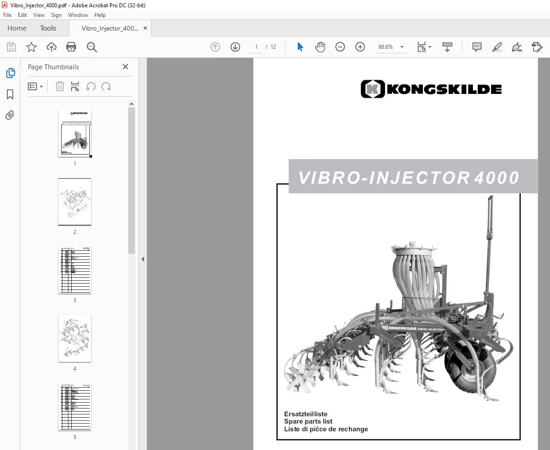This screenshot has height=450, width=550.
Task: Select page 1 thumbnail
Action: [x=75, y=134]
